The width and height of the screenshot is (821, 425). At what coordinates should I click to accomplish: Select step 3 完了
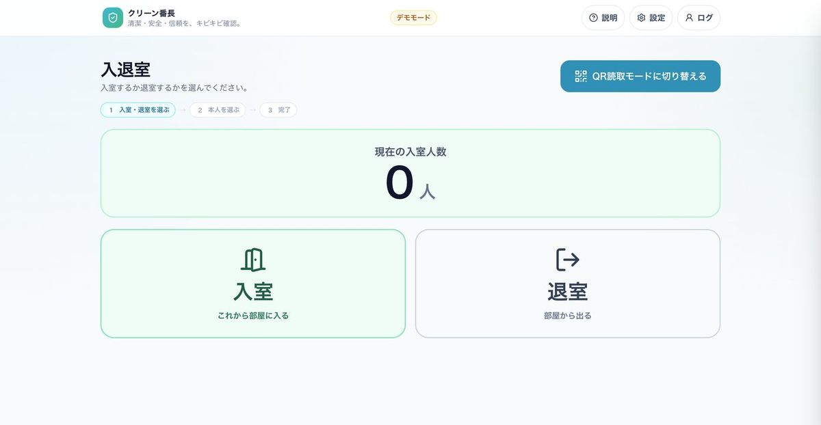click(278, 110)
